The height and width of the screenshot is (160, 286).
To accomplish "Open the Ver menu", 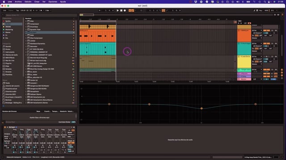I will (x=44, y=2).
